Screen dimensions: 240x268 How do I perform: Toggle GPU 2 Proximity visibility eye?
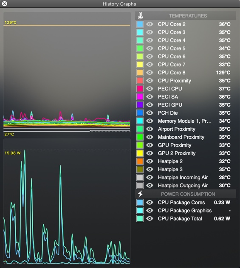[150, 153]
